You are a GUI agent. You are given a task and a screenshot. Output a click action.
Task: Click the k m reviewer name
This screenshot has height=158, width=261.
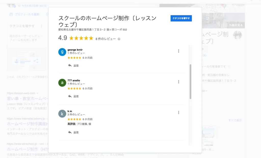[x=70, y=111]
